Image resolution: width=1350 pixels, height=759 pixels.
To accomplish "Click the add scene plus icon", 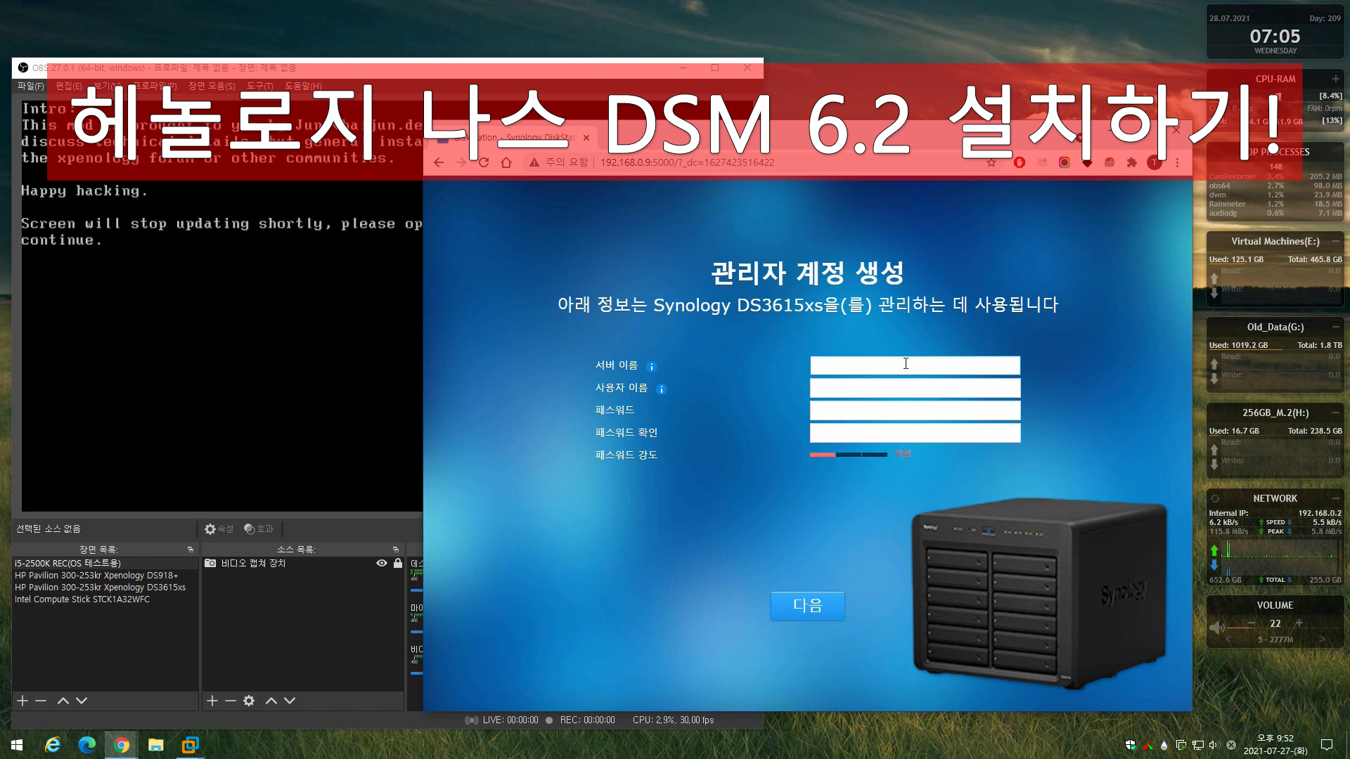I will pyautogui.click(x=22, y=701).
